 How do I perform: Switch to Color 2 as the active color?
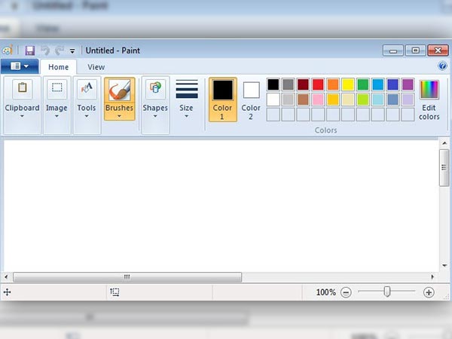pyautogui.click(x=251, y=99)
